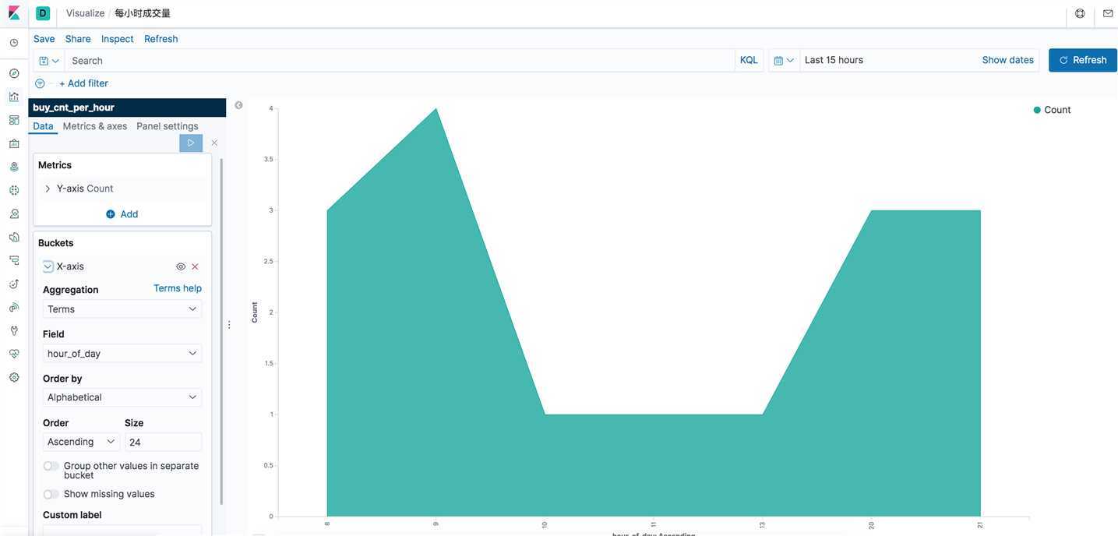The width and height of the screenshot is (1118, 536).
Task: Go to Visualize breadcrumb
Action: coord(86,13)
